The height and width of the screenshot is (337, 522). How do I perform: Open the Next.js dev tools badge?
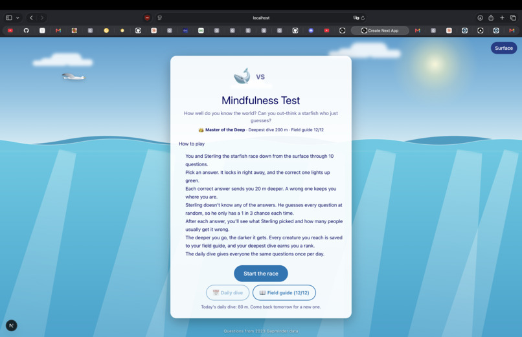coord(11,326)
